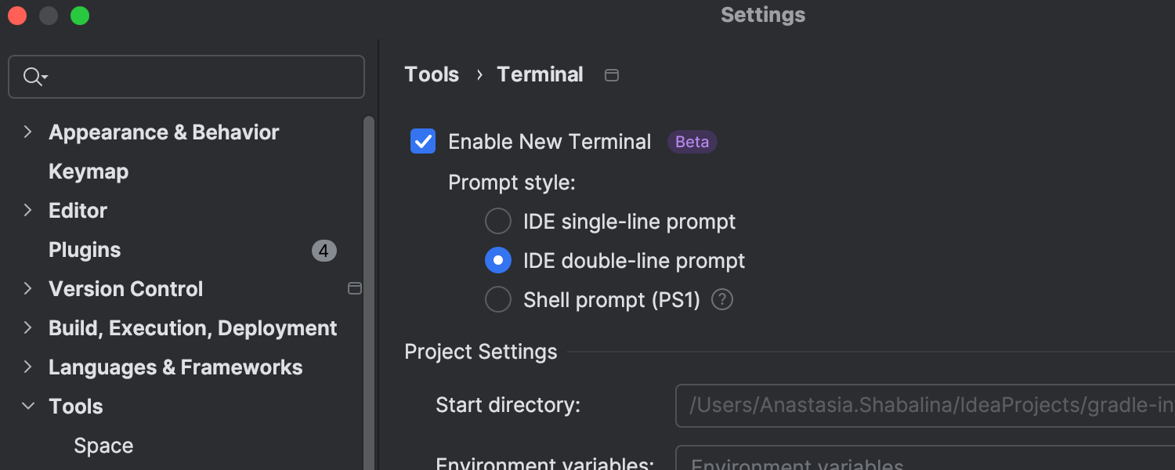This screenshot has width=1175, height=470.
Task: Click the project icon beside Version Control
Action: coord(354,289)
